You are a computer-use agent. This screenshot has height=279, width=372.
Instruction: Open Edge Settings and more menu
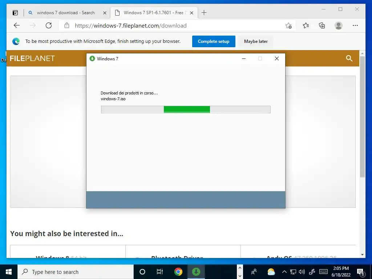pos(355,25)
